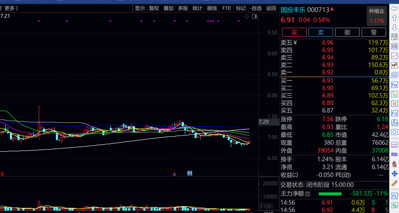Click the red margin R icon beside 000713

(332, 9)
